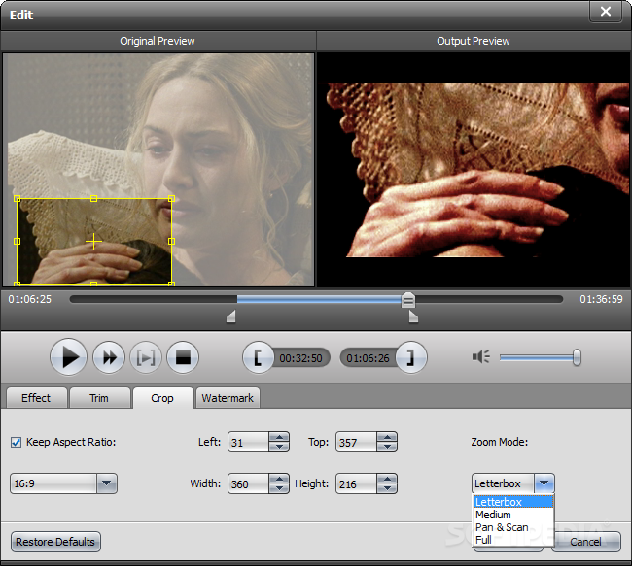Click the Top value input field

tap(356, 442)
